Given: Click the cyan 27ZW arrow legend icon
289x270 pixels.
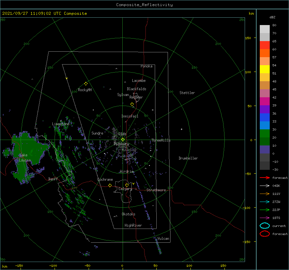Looking at the screenshot, I should pyautogui.click(x=265, y=202).
